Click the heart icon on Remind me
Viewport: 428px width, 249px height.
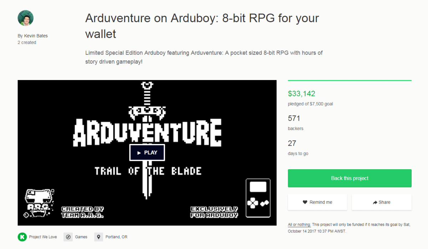tap(305, 202)
